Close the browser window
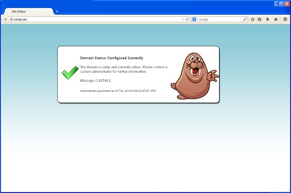This screenshot has width=291, height=193. pyautogui.click(x=287, y=4)
